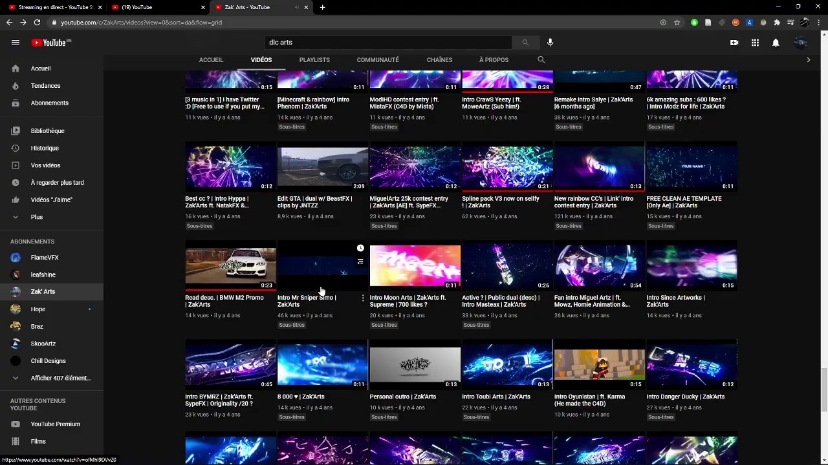Search within channel using magnifier icon

click(x=541, y=59)
